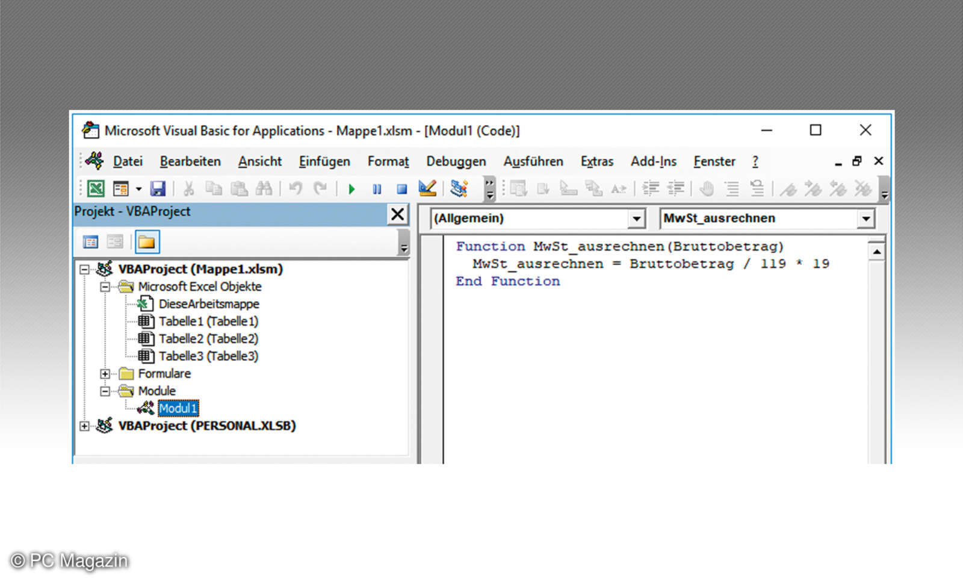This screenshot has width=963, height=578.
Task: Open the Project Explorer toolbar icon
Action: click(459, 188)
